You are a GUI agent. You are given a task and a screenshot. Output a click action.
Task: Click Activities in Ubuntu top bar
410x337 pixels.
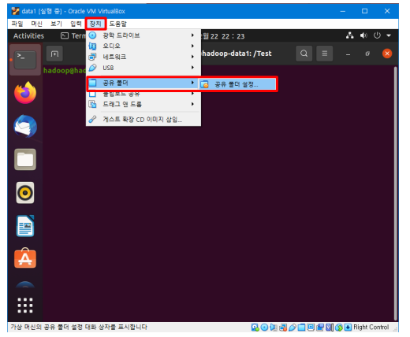click(28, 36)
